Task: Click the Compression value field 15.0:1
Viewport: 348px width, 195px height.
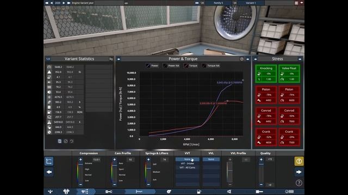Action: click(x=96, y=159)
